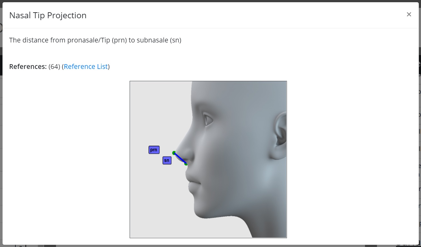Viewport: 421px width, 247px height.
Task: Click the eye of the face model
Action: click(208, 120)
